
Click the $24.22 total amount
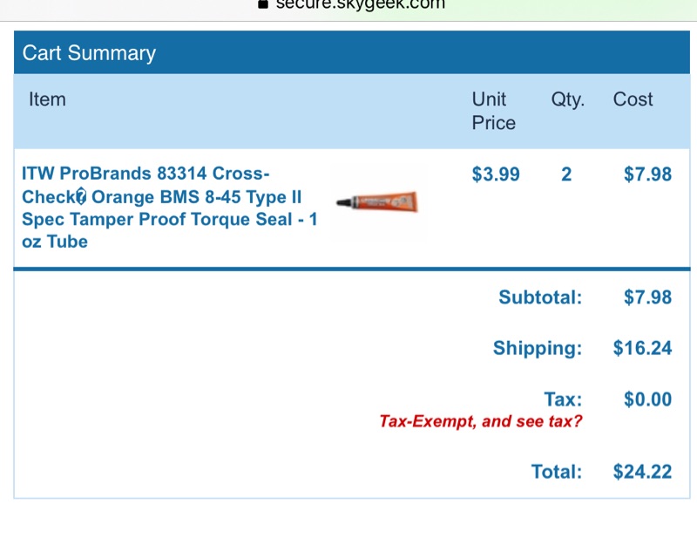(x=642, y=472)
